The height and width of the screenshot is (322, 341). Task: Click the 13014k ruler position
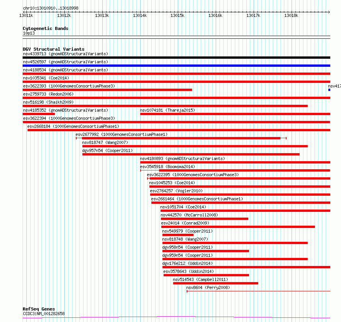pyautogui.click(x=140, y=15)
